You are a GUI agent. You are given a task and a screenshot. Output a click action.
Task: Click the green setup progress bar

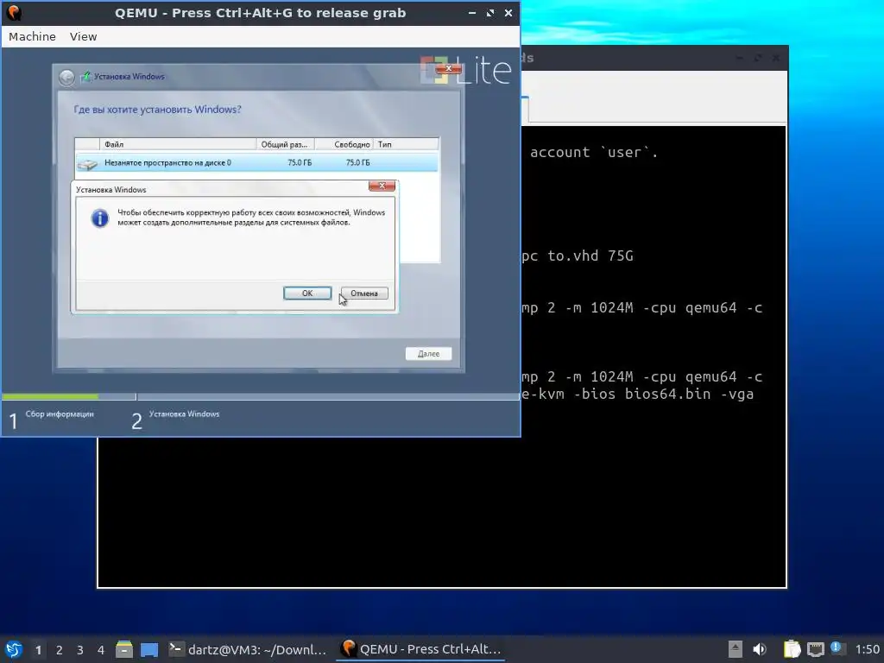[50, 397]
